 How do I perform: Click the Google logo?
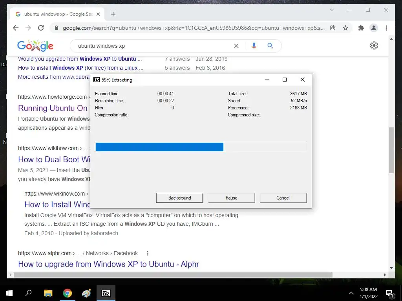[x=35, y=46]
